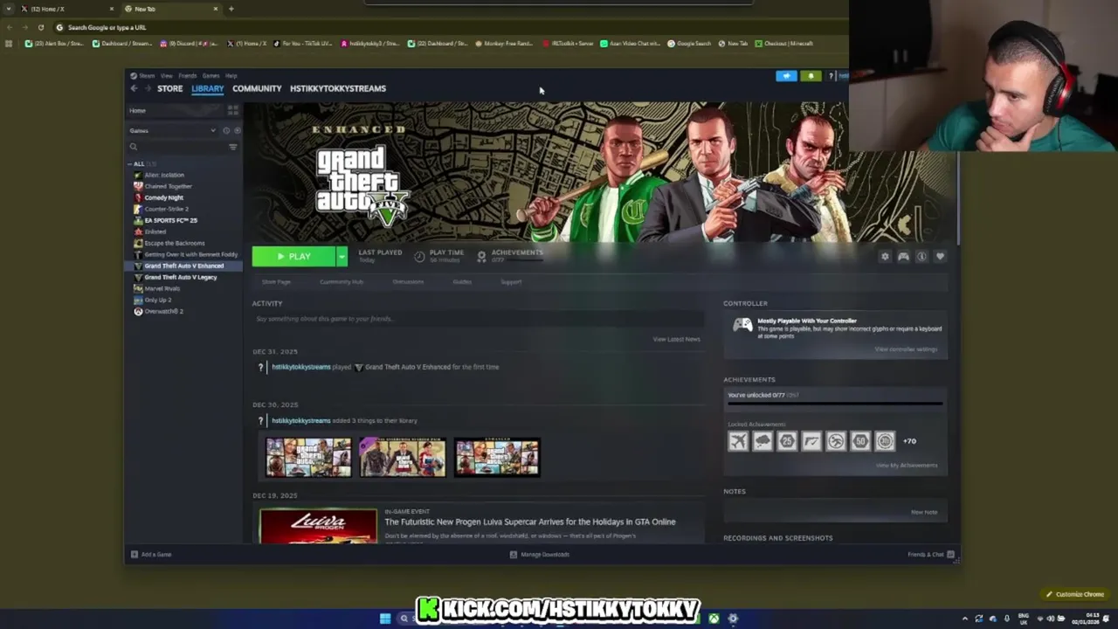Click the library Home button

click(x=176, y=110)
